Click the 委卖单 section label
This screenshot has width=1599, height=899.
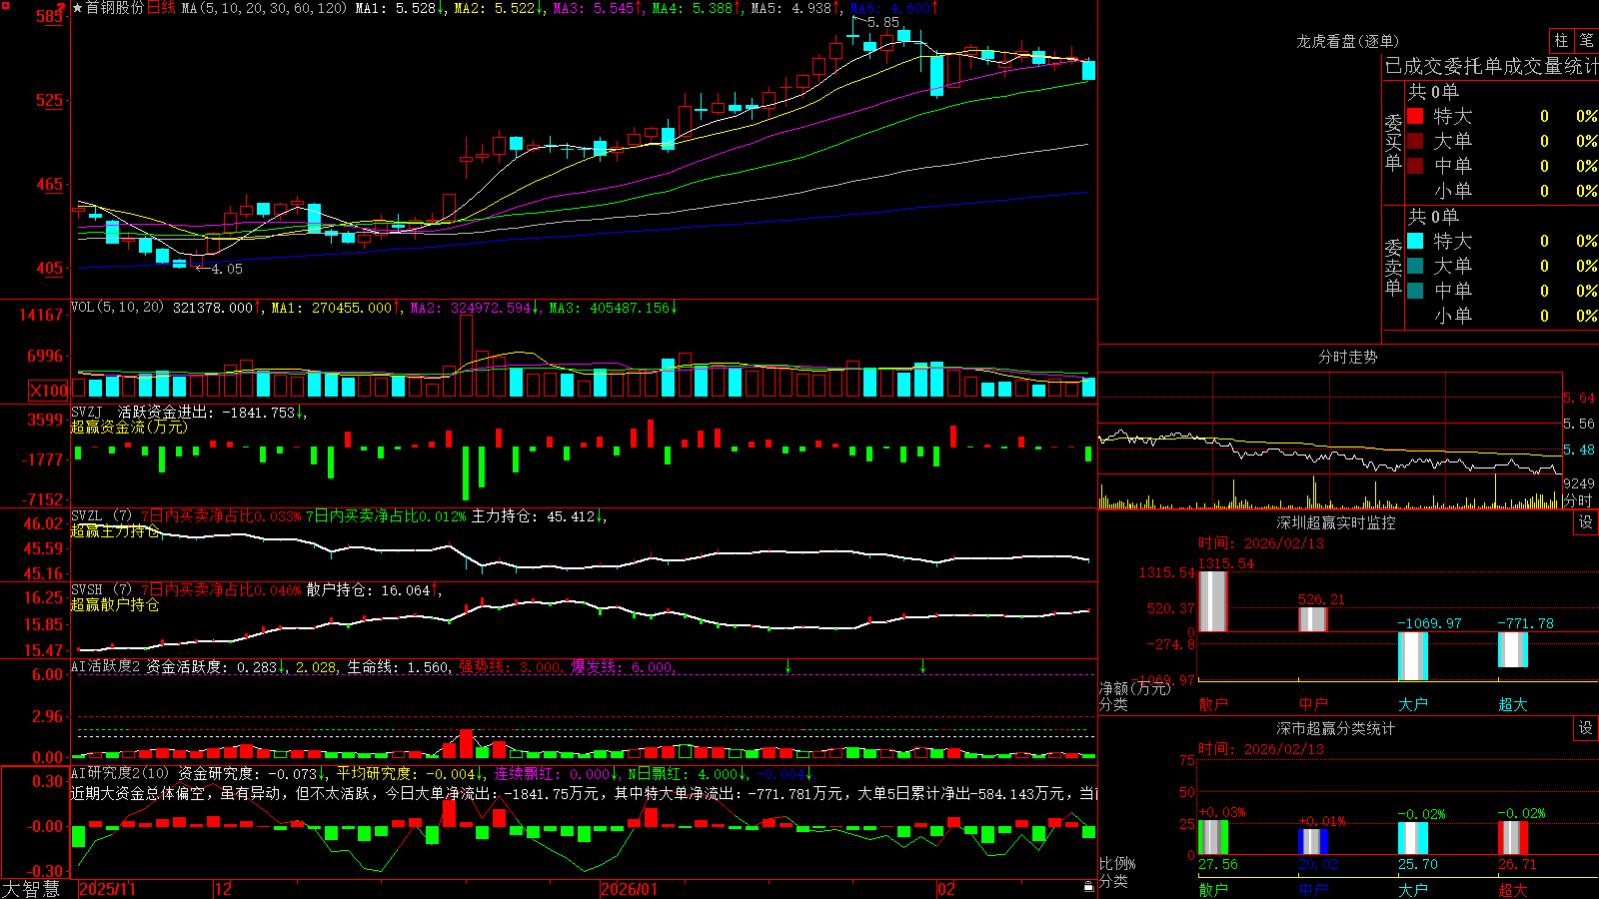pyautogui.click(x=1393, y=267)
